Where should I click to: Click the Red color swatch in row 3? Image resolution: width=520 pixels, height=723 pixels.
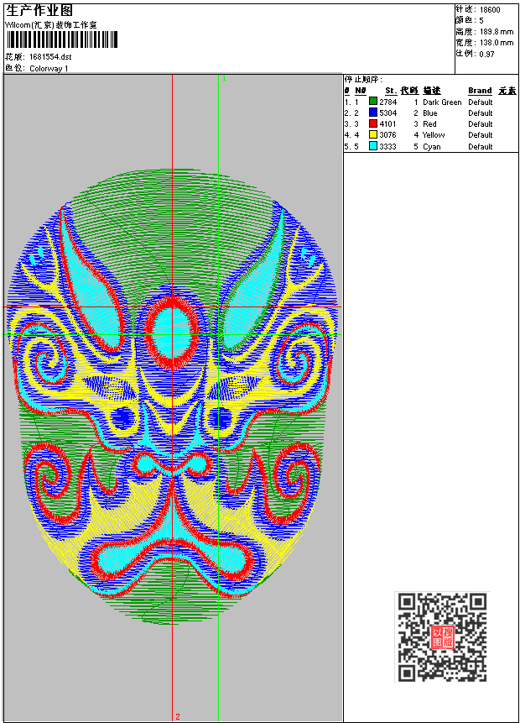coord(373,123)
